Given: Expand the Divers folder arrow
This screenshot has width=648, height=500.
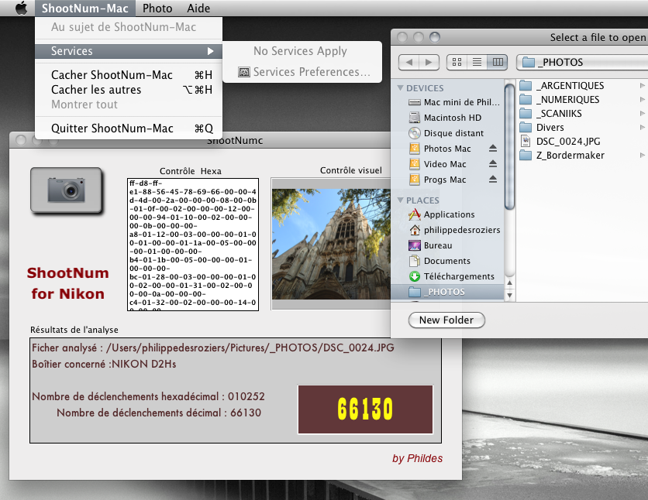Looking at the screenshot, I should tap(643, 128).
